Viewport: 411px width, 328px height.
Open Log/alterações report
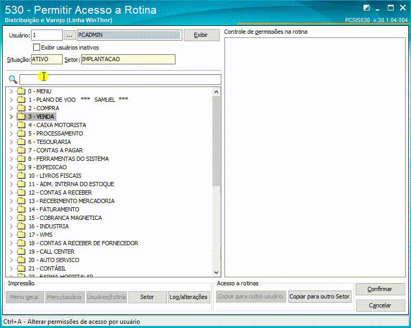[189, 297]
